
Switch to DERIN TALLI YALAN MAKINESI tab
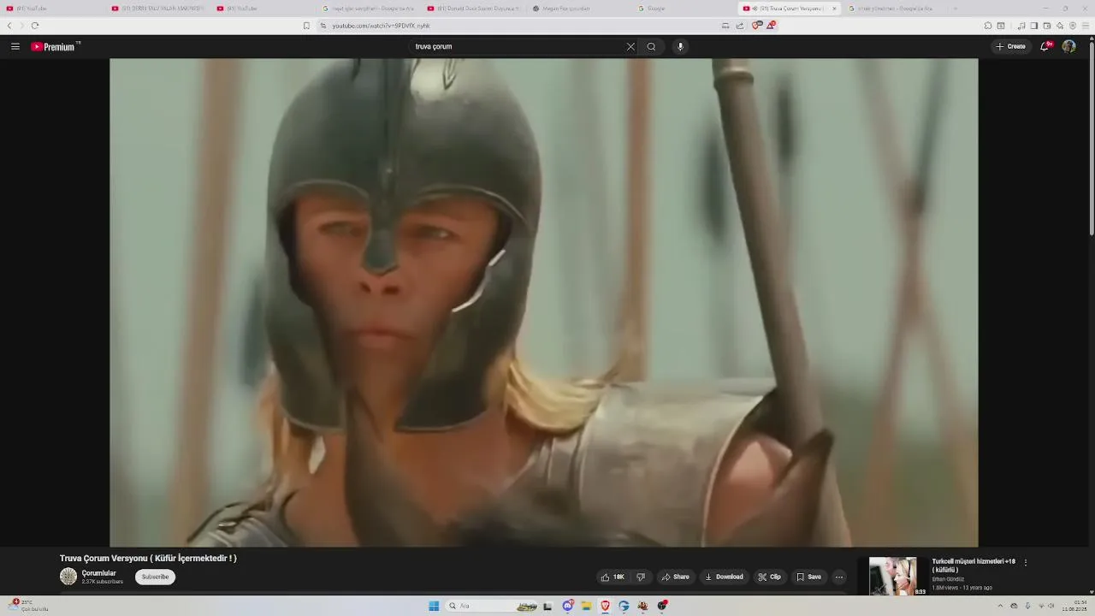click(158, 9)
